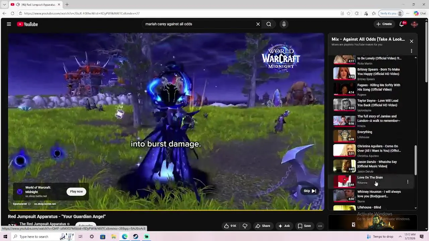
Task: Show hidden system tray icons
Action: tap(400, 237)
